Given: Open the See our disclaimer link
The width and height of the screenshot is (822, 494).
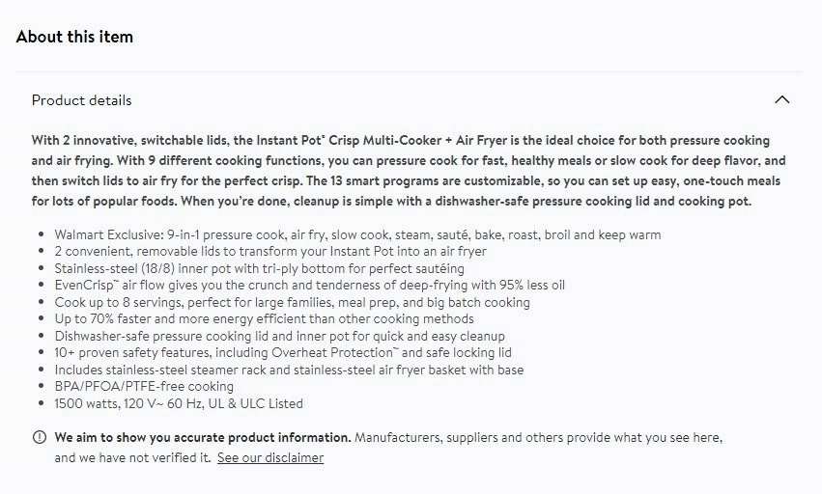Looking at the screenshot, I should [x=270, y=458].
